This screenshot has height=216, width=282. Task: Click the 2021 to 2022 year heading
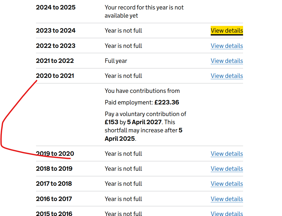tap(55, 61)
